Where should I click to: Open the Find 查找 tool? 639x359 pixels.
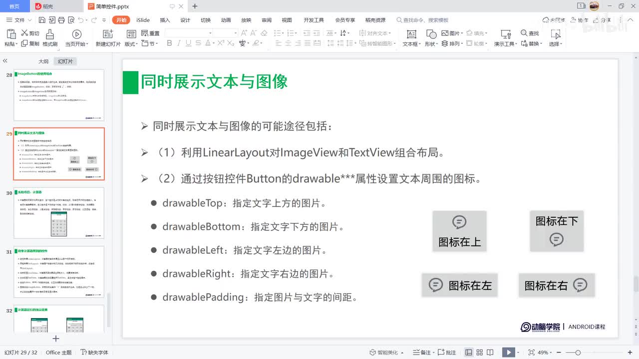coord(530,33)
